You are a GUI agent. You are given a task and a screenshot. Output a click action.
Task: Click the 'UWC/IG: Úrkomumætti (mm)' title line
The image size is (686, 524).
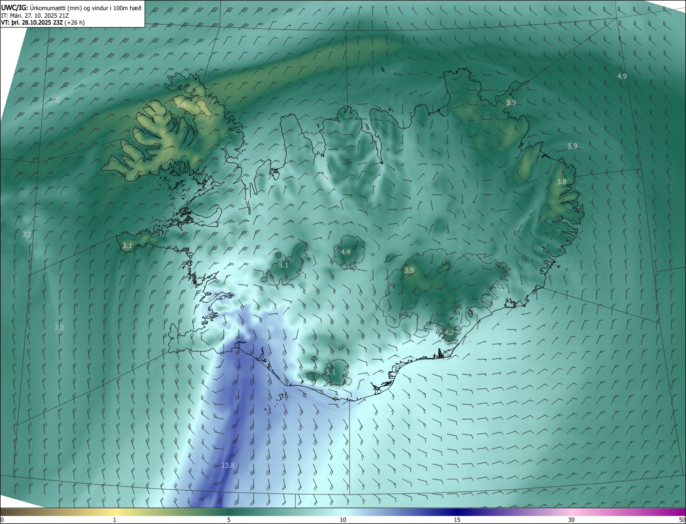tap(71, 7)
